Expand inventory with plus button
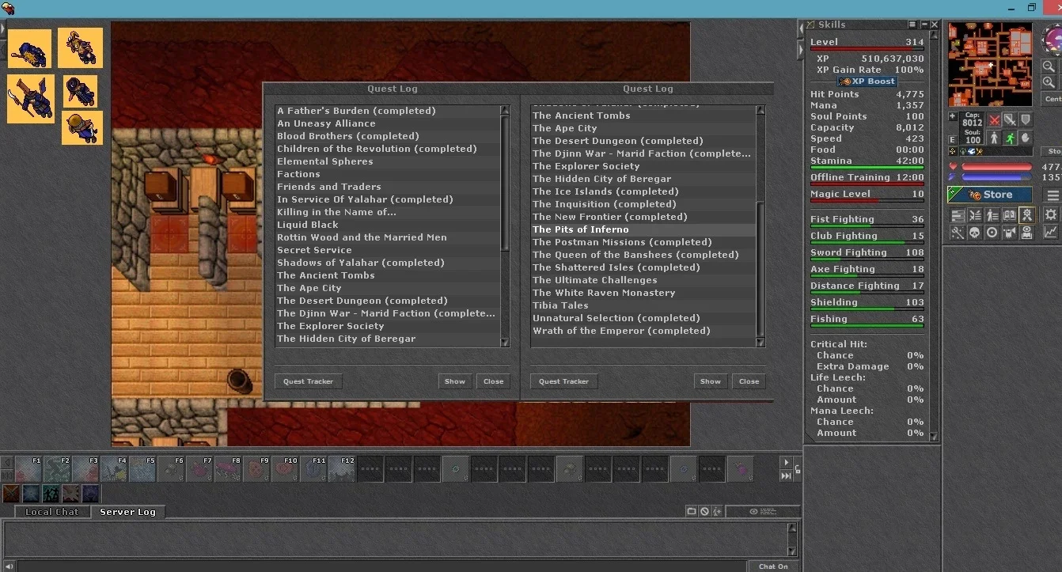 [x=953, y=116]
